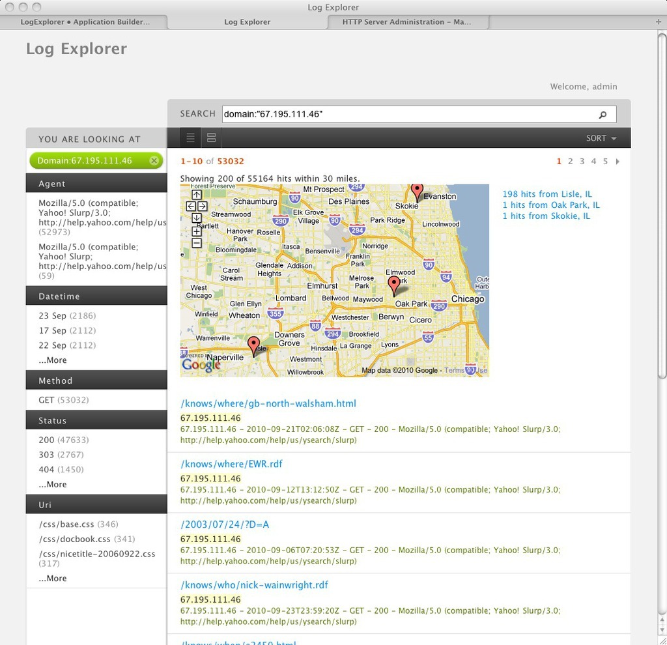The width and height of the screenshot is (667, 645).
Task: Open 198 hits from Lisle, IL
Action: tap(547, 194)
